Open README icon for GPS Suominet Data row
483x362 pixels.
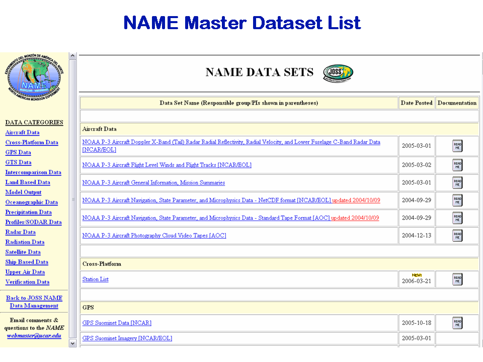coord(457,323)
